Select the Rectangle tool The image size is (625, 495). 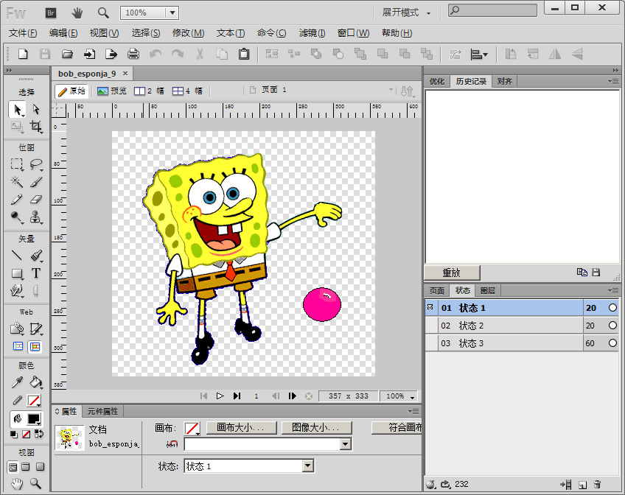coord(17,273)
